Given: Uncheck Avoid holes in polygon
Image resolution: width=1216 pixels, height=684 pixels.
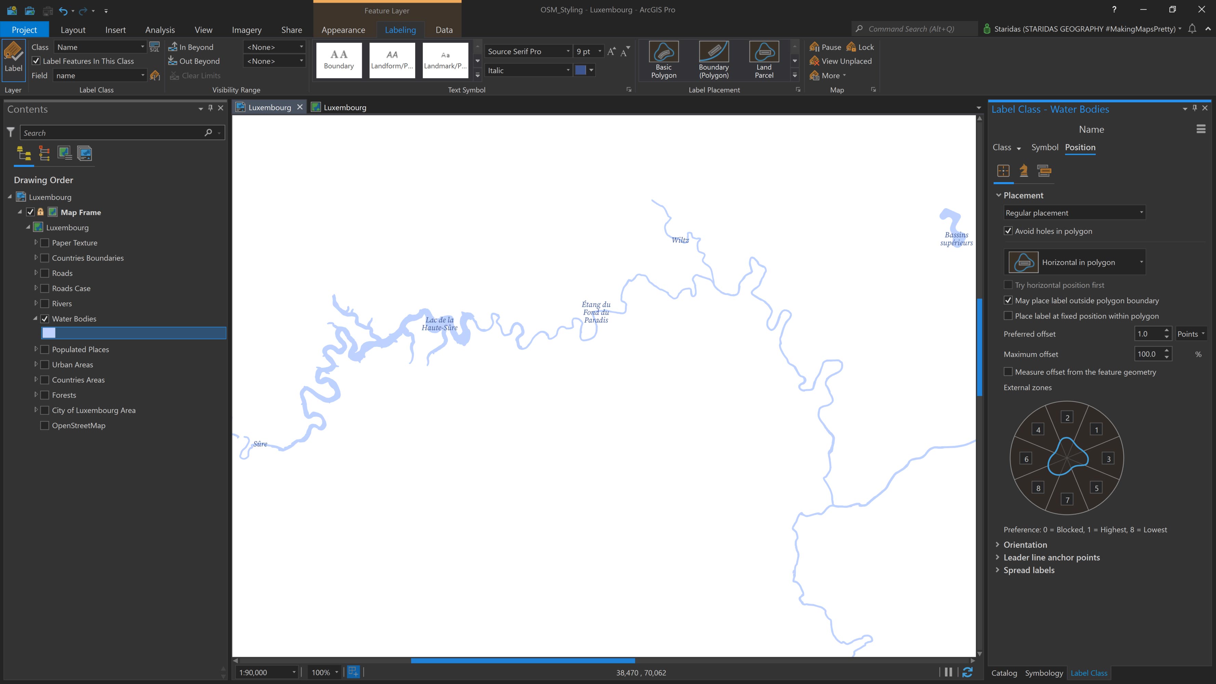Looking at the screenshot, I should tap(1008, 231).
